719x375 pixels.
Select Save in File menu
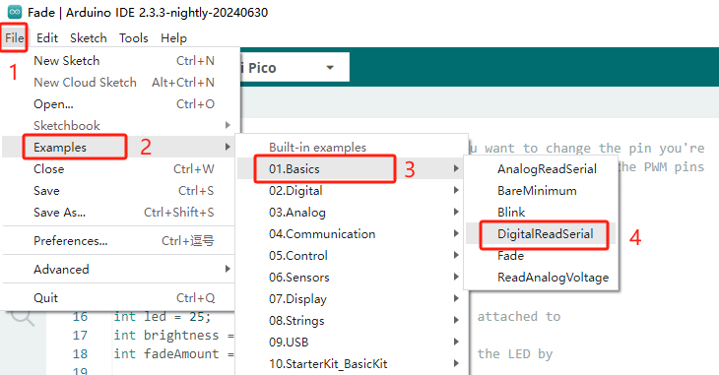(x=119, y=191)
